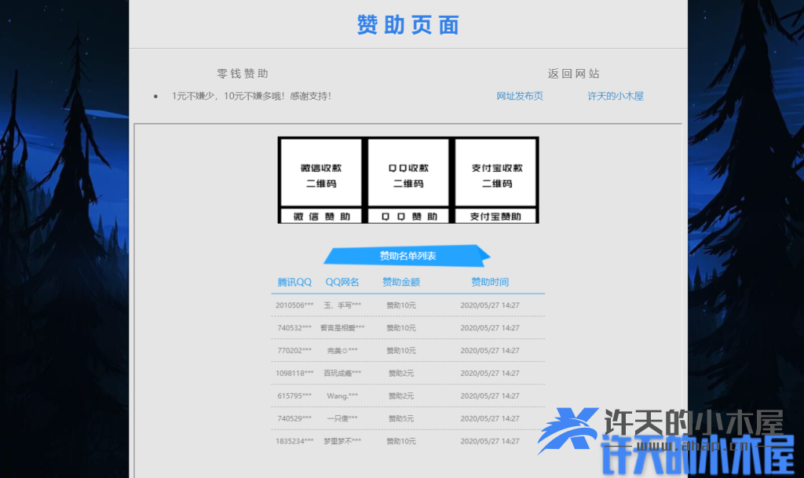
Task: Select the 支付宝赞助 label
Action: pos(496,216)
